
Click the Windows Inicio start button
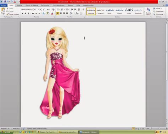[x=7, y=132]
